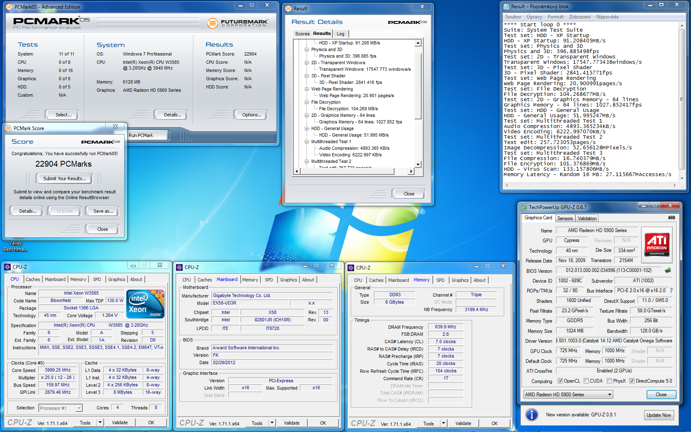
Task: Open the Scores tab in Result Details
Action: [302, 34]
